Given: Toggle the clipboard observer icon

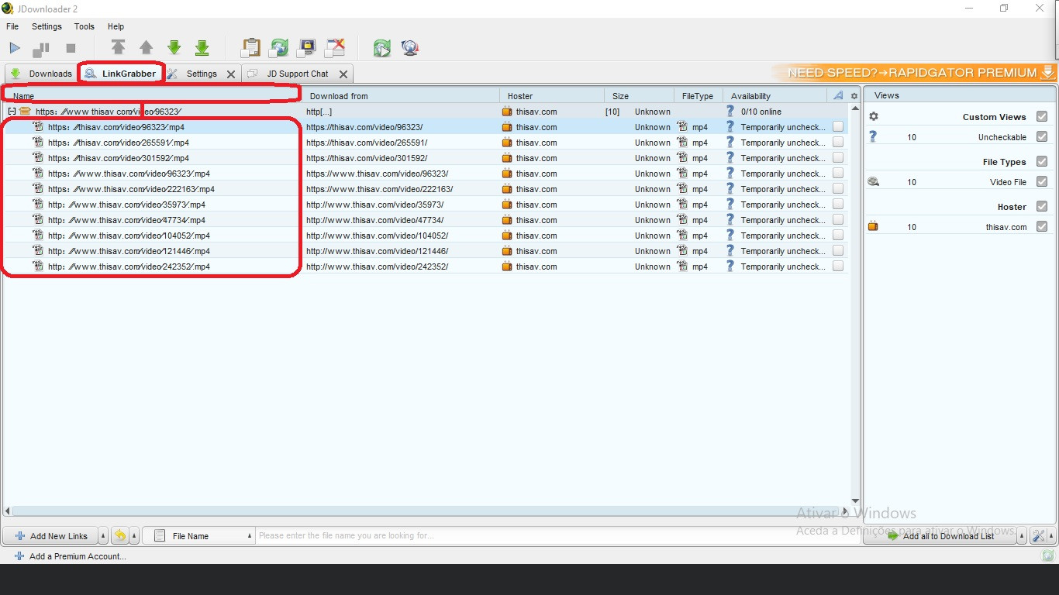Looking at the screenshot, I should click(x=250, y=48).
